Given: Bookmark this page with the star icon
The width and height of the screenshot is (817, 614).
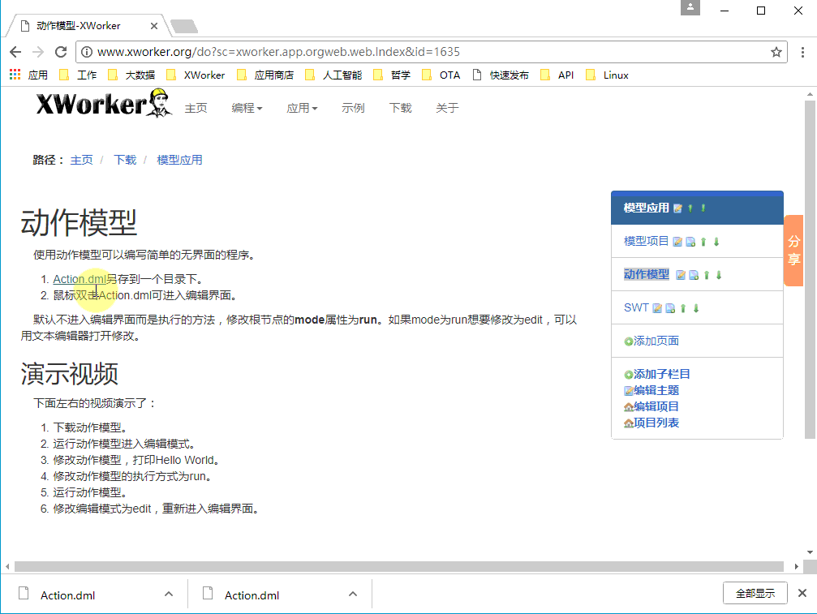Looking at the screenshot, I should [776, 52].
